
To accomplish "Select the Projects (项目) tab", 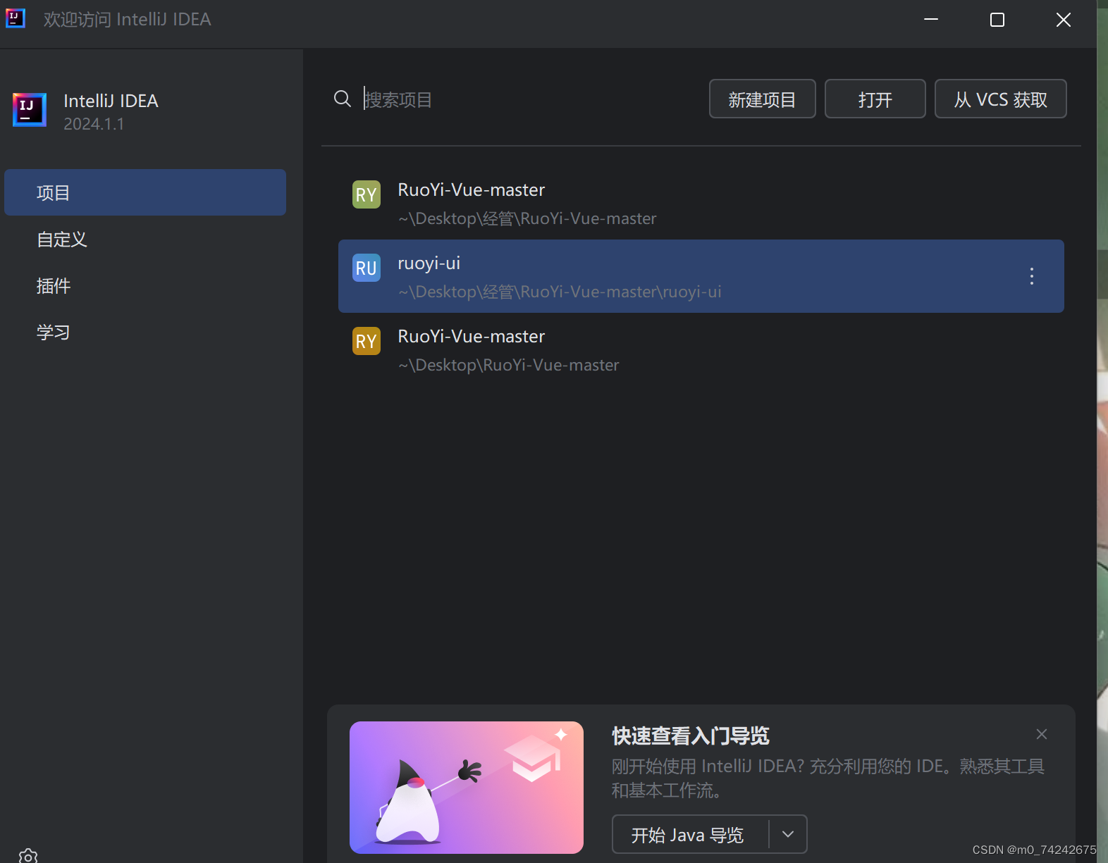I will click(x=145, y=192).
